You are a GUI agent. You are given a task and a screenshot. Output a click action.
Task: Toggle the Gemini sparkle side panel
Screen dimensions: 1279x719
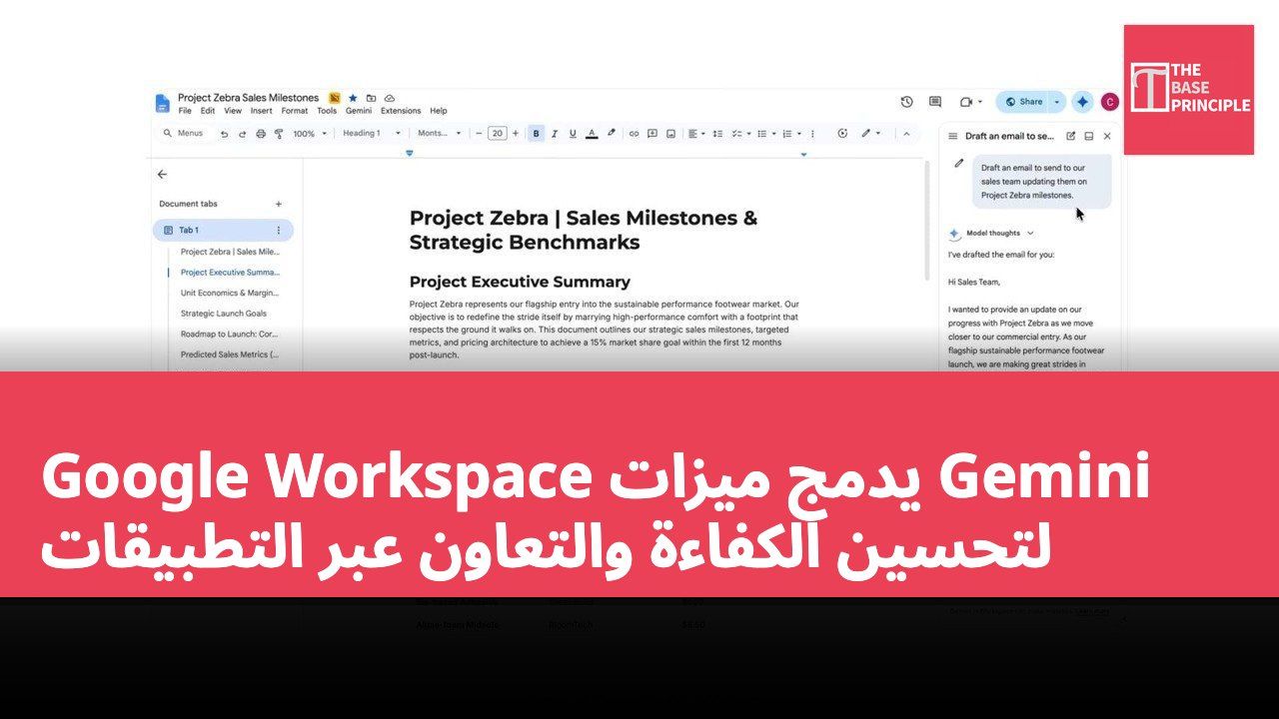coord(1082,102)
